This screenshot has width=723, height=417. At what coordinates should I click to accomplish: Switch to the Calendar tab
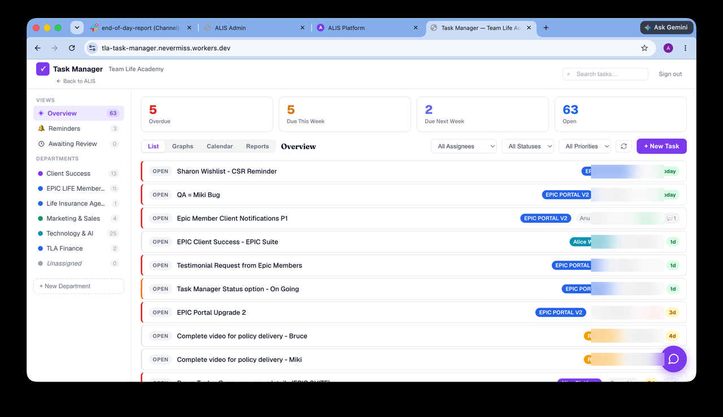point(220,146)
